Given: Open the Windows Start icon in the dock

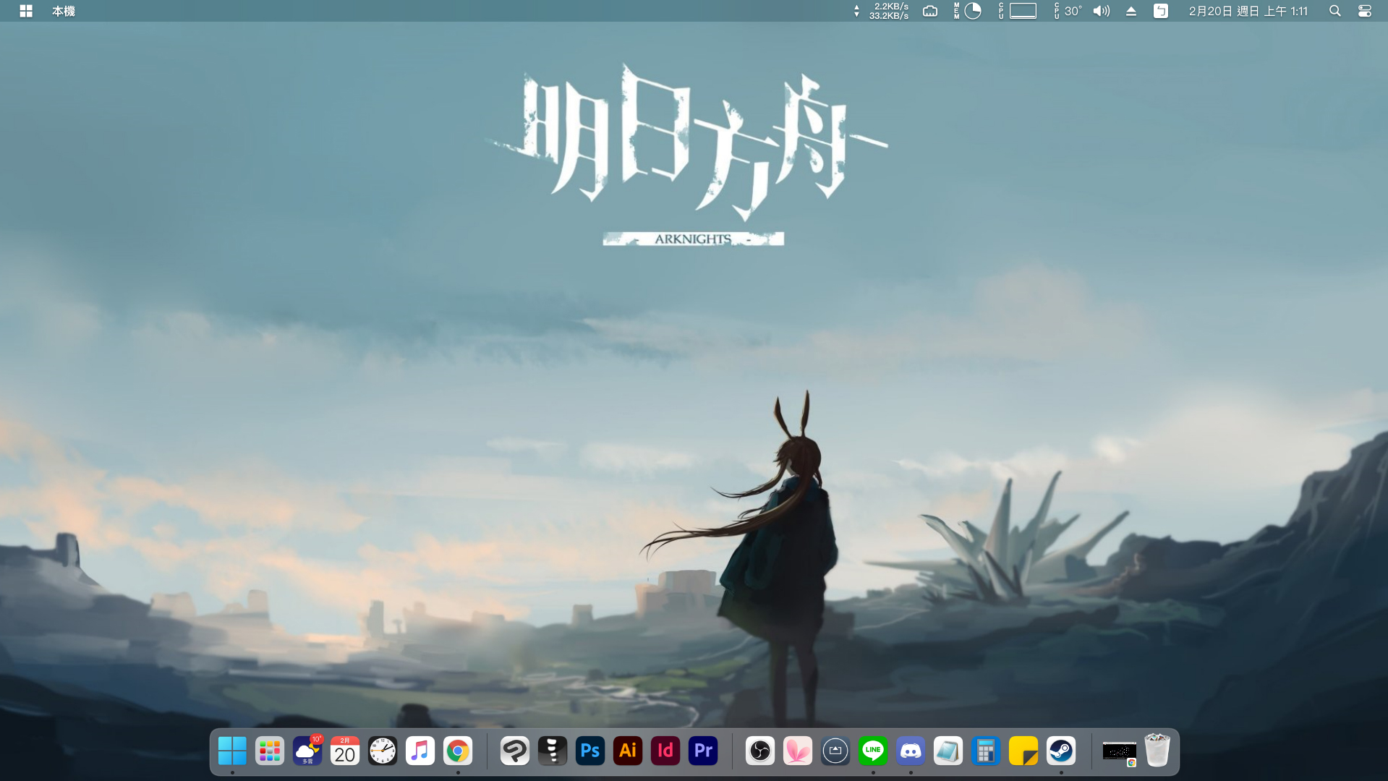Looking at the screenshot, I should 232,751.
